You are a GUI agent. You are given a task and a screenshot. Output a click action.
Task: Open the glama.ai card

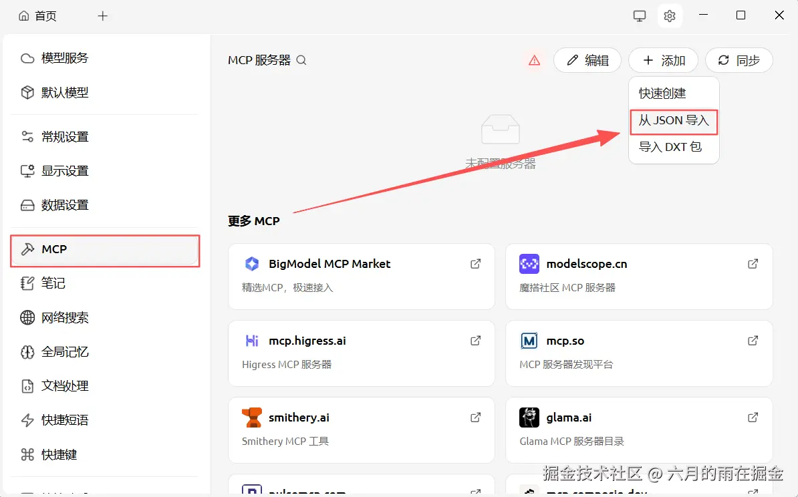tap(639, 430)
